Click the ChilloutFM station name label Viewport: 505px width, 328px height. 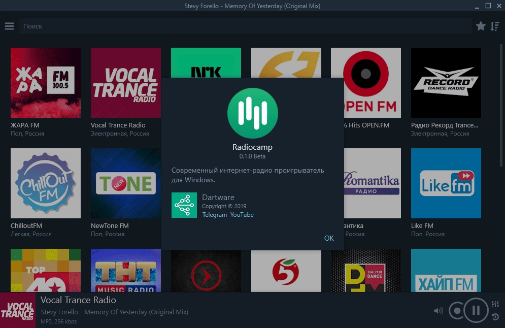26,225
